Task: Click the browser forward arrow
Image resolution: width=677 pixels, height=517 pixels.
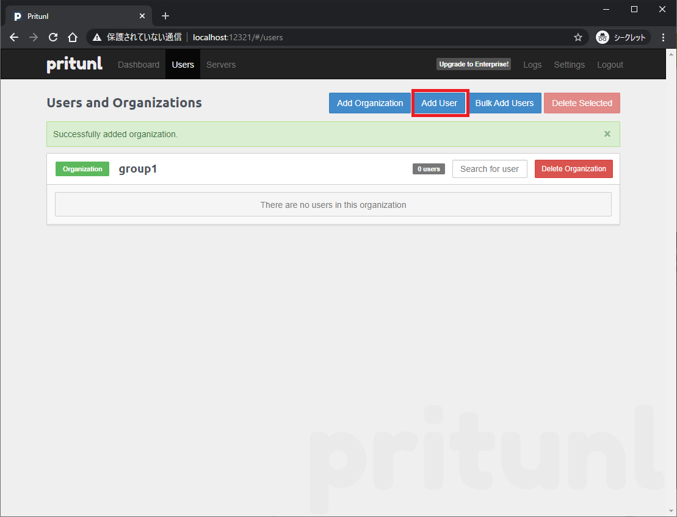Action: tap(33, 38)
